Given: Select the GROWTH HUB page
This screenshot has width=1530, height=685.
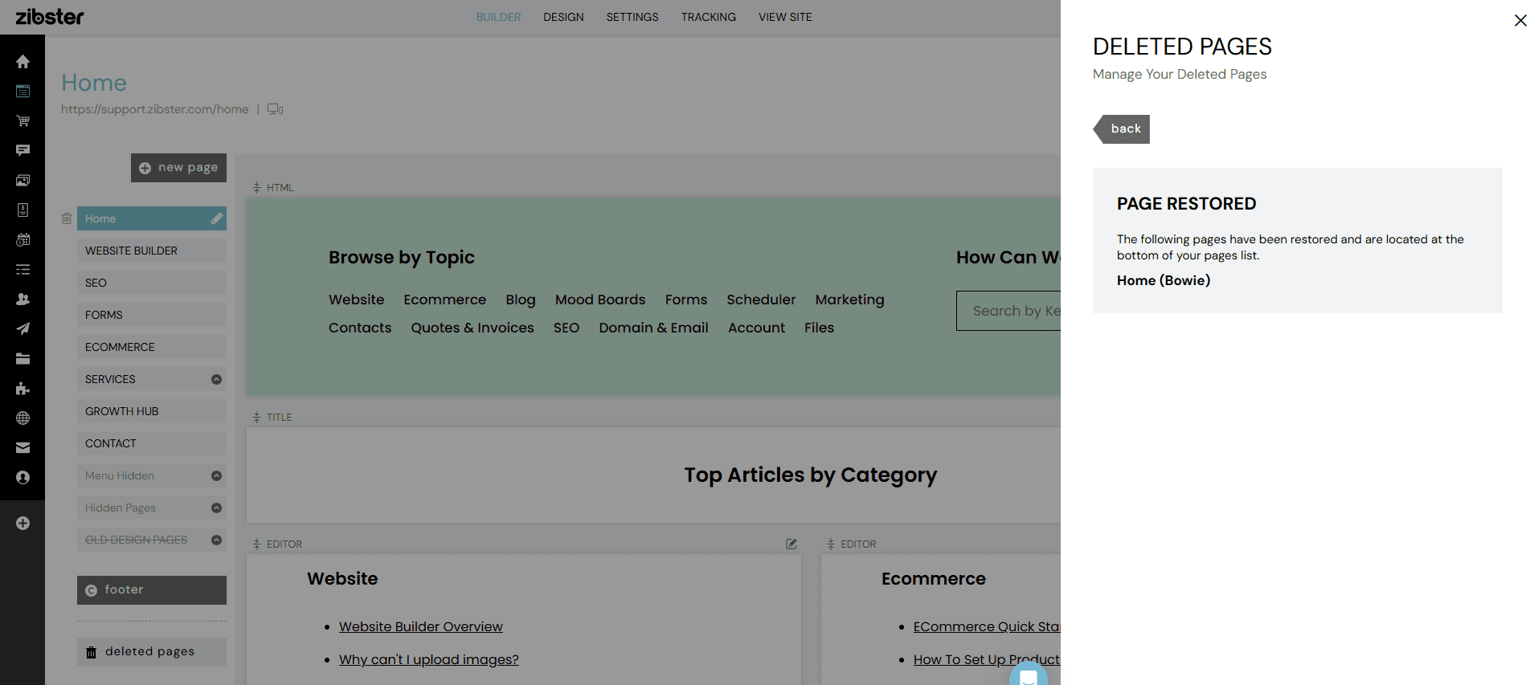Looking at the screenshot, I should (152, 411).
